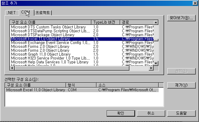Click source path C:\Program Files\Microsoft Of...
The width and height of the screenshot is (199, 122).
(127, 90)
